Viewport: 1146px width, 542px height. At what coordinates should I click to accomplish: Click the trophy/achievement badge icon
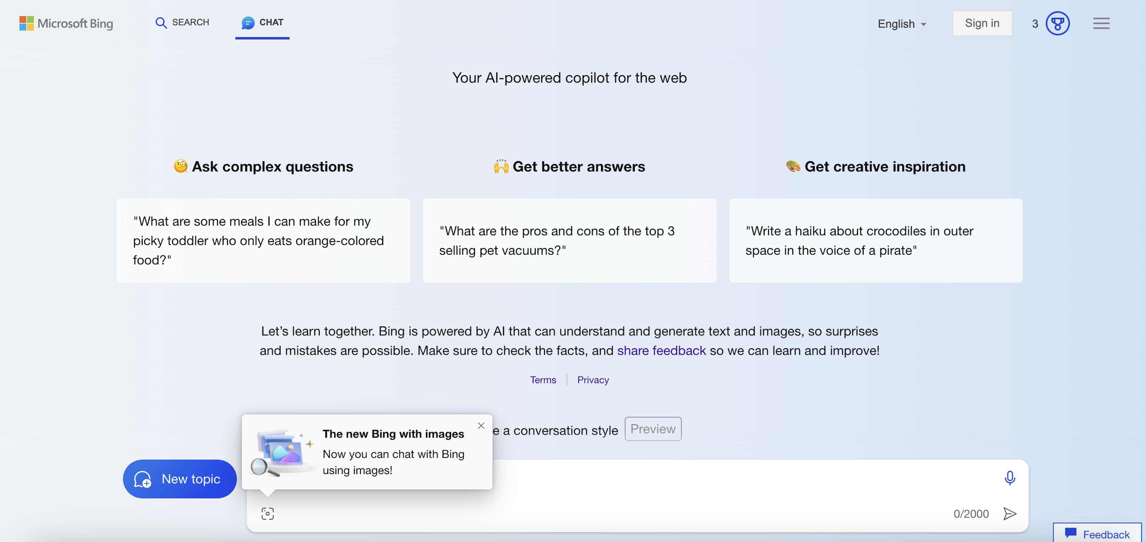pyautogui.click(x=1058, y=23)
